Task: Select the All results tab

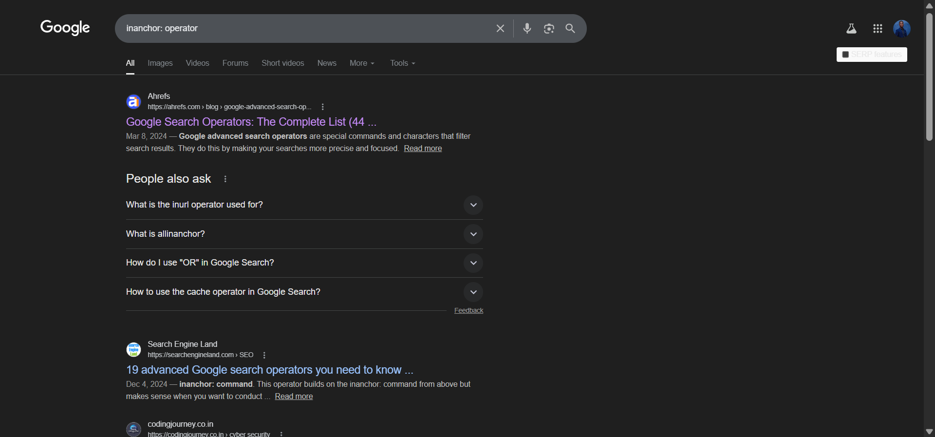Action: point(130,63)
